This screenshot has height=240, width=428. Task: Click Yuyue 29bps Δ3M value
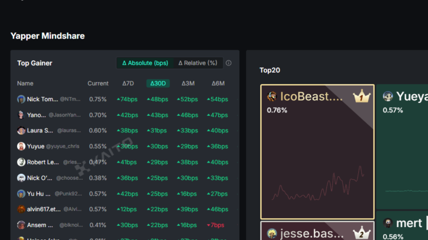click(187, 146)
